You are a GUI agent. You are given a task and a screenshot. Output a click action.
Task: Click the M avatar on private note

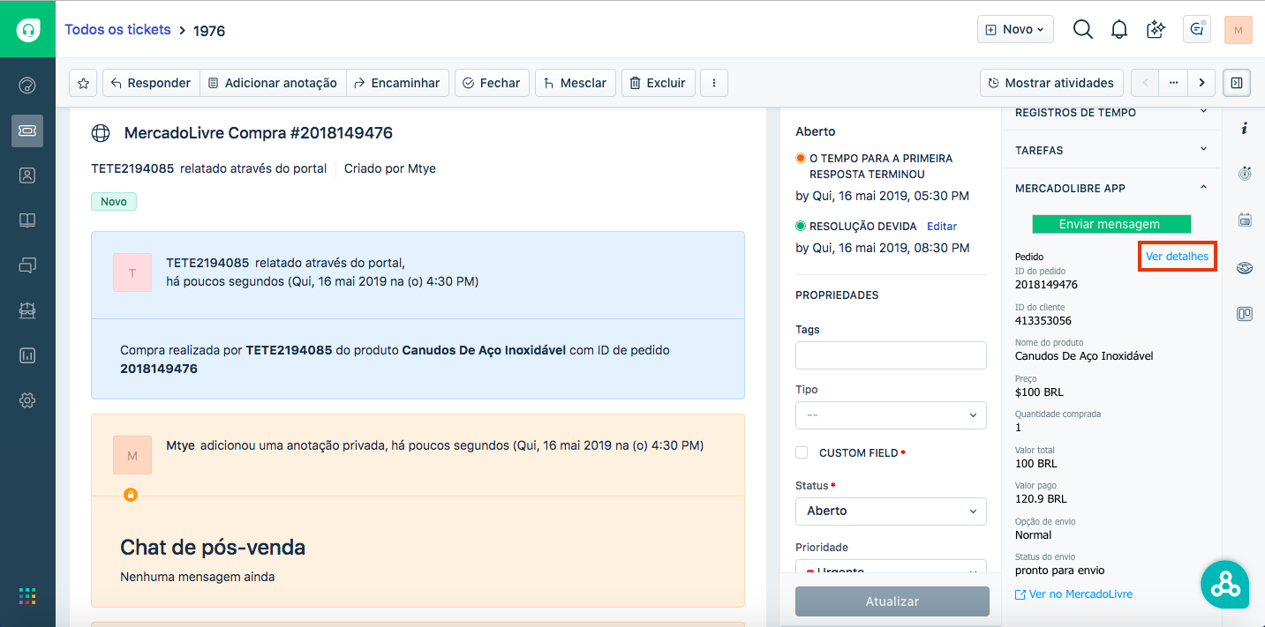pos(132,455)
